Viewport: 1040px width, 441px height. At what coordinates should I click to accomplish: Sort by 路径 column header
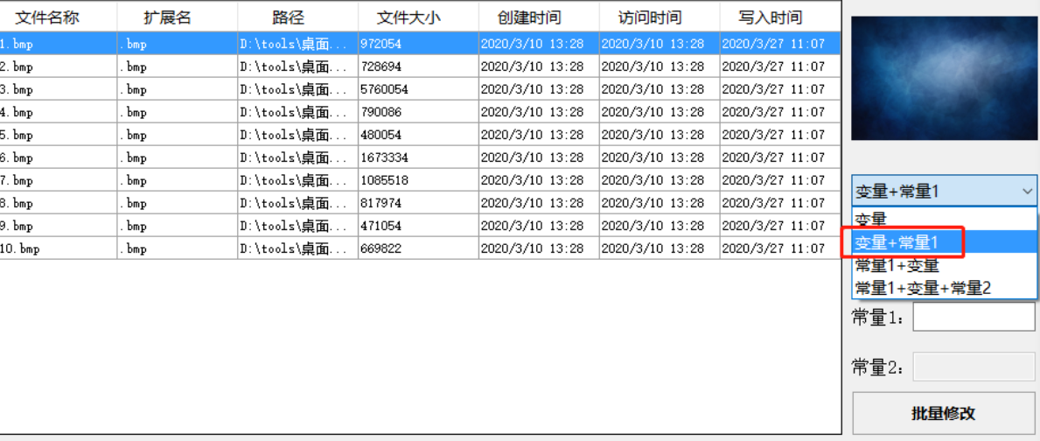pyautogui.click(x=297, y=17)
